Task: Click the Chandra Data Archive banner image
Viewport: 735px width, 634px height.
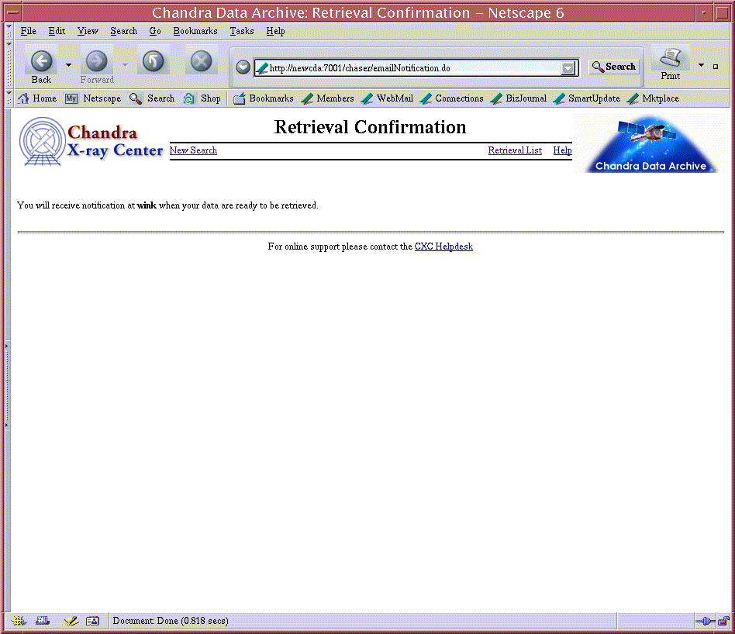Action: click(x=650, y=143)
